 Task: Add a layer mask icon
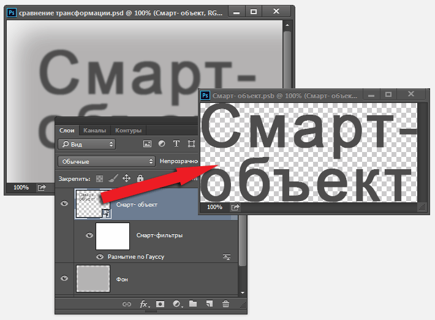(160, 304)
